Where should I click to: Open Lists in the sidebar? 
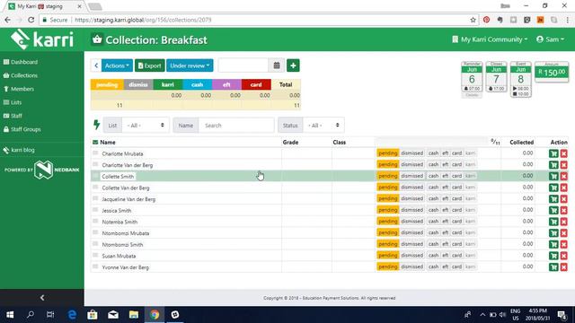(13, 102)
